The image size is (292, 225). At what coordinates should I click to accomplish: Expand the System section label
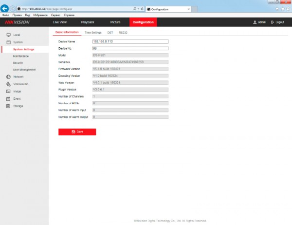[x=18, y=42]
